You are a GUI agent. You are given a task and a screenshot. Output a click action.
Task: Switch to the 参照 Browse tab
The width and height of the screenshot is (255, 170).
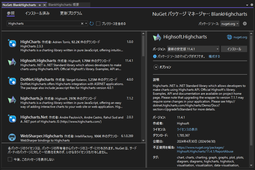click(x=11, y=13)
